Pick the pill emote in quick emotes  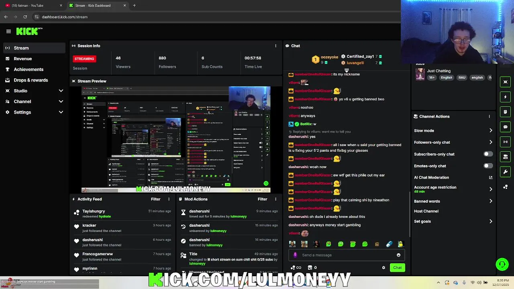[389, 244]
